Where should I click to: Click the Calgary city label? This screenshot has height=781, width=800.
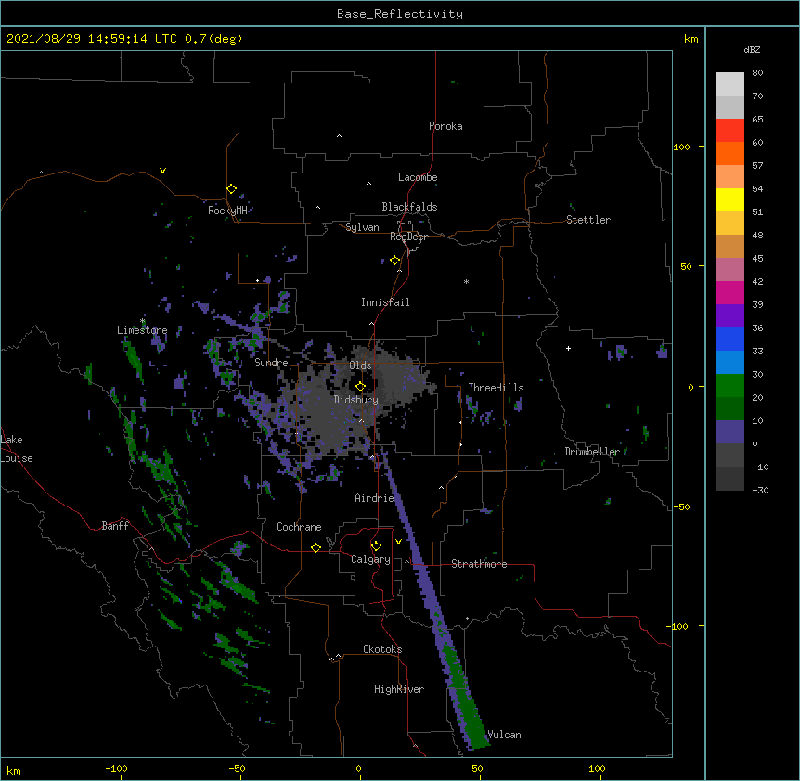point(371,559)
